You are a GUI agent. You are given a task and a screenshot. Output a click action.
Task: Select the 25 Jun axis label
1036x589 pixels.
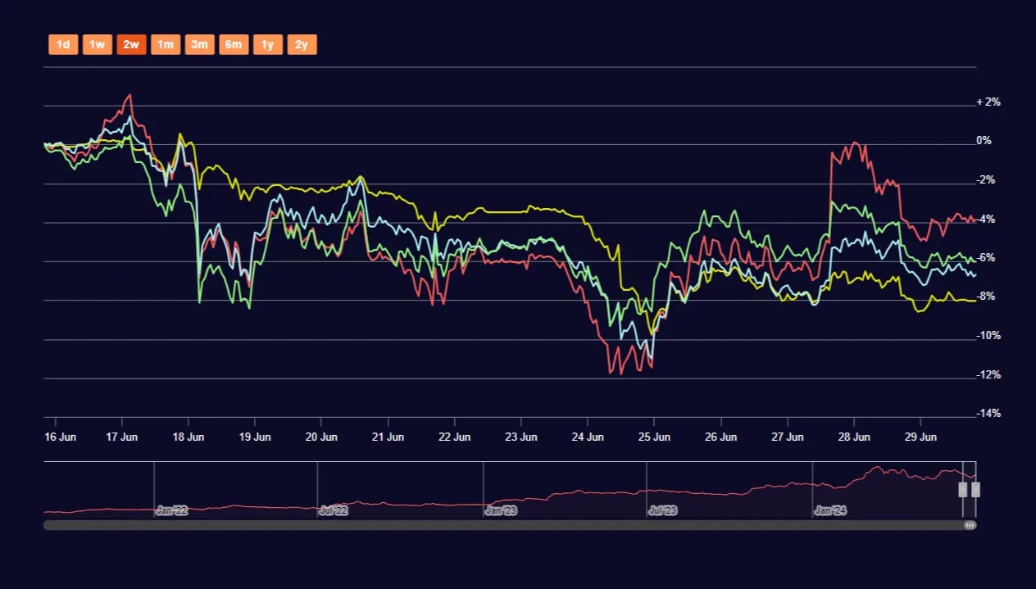click(653, 437)
